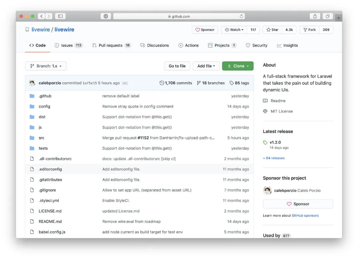
Task: Open the green Clone dropdown
Action: [238, 66]
